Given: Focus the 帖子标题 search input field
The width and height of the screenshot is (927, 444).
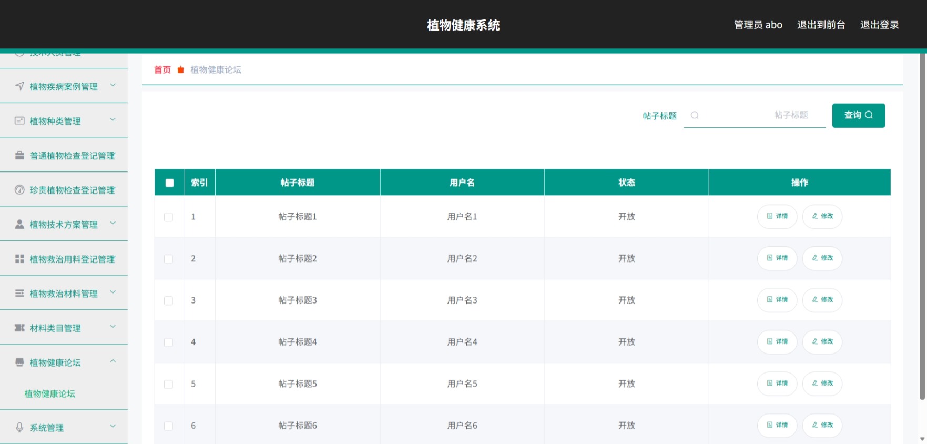Looking at the screenshot, I should 755,115.
